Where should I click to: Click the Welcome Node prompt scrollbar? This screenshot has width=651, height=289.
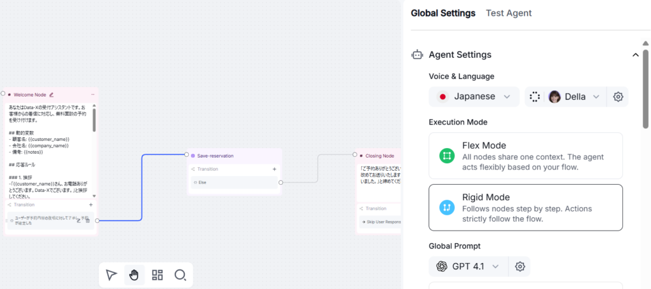pyautogui.click(x=94, y=119)
